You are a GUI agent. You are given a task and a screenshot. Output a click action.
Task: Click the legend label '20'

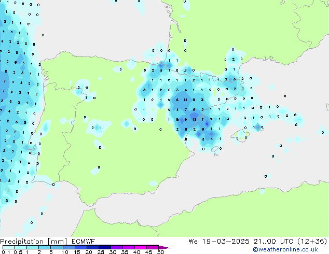pyautogui.click(x=89, y=252)
